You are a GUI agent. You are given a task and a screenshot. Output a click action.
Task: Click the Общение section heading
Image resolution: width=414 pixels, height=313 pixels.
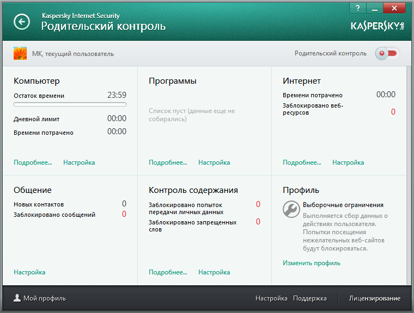point(33,190)
